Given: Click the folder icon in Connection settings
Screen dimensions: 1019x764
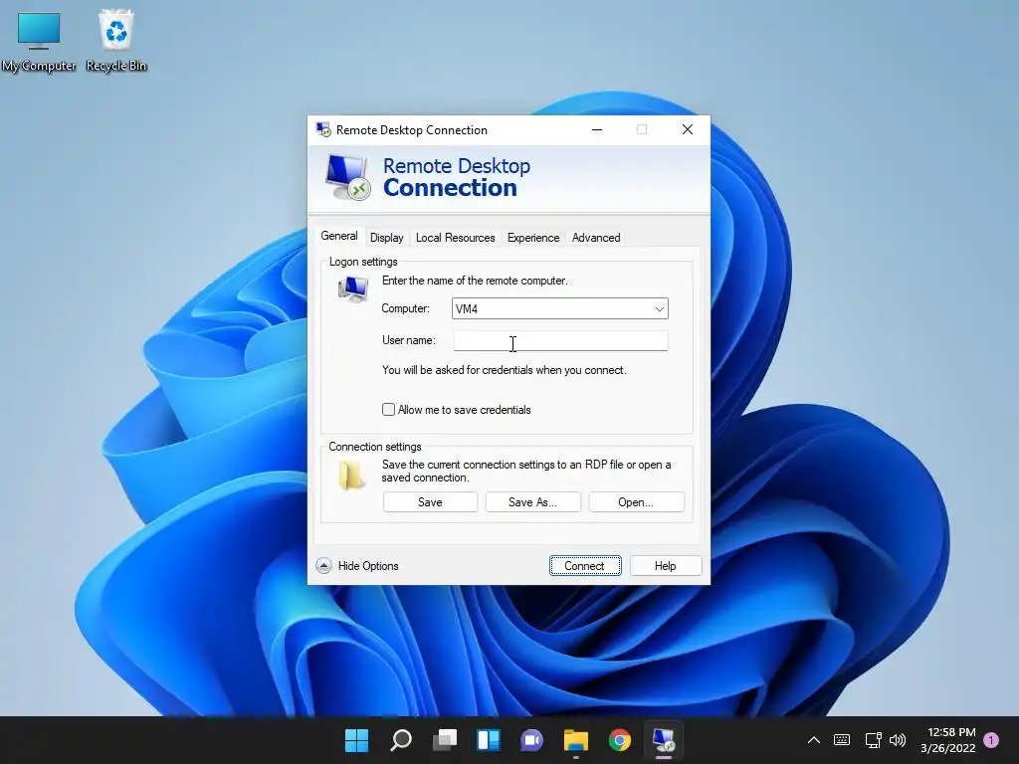Looking at the screenshot, I should 350,475.
